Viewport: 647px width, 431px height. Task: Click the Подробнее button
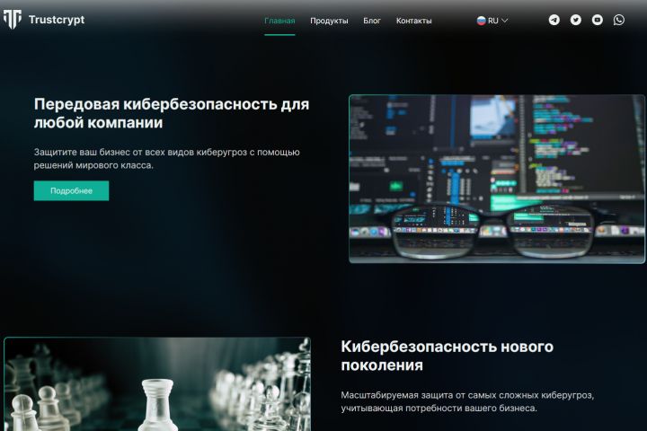[71, 191]
